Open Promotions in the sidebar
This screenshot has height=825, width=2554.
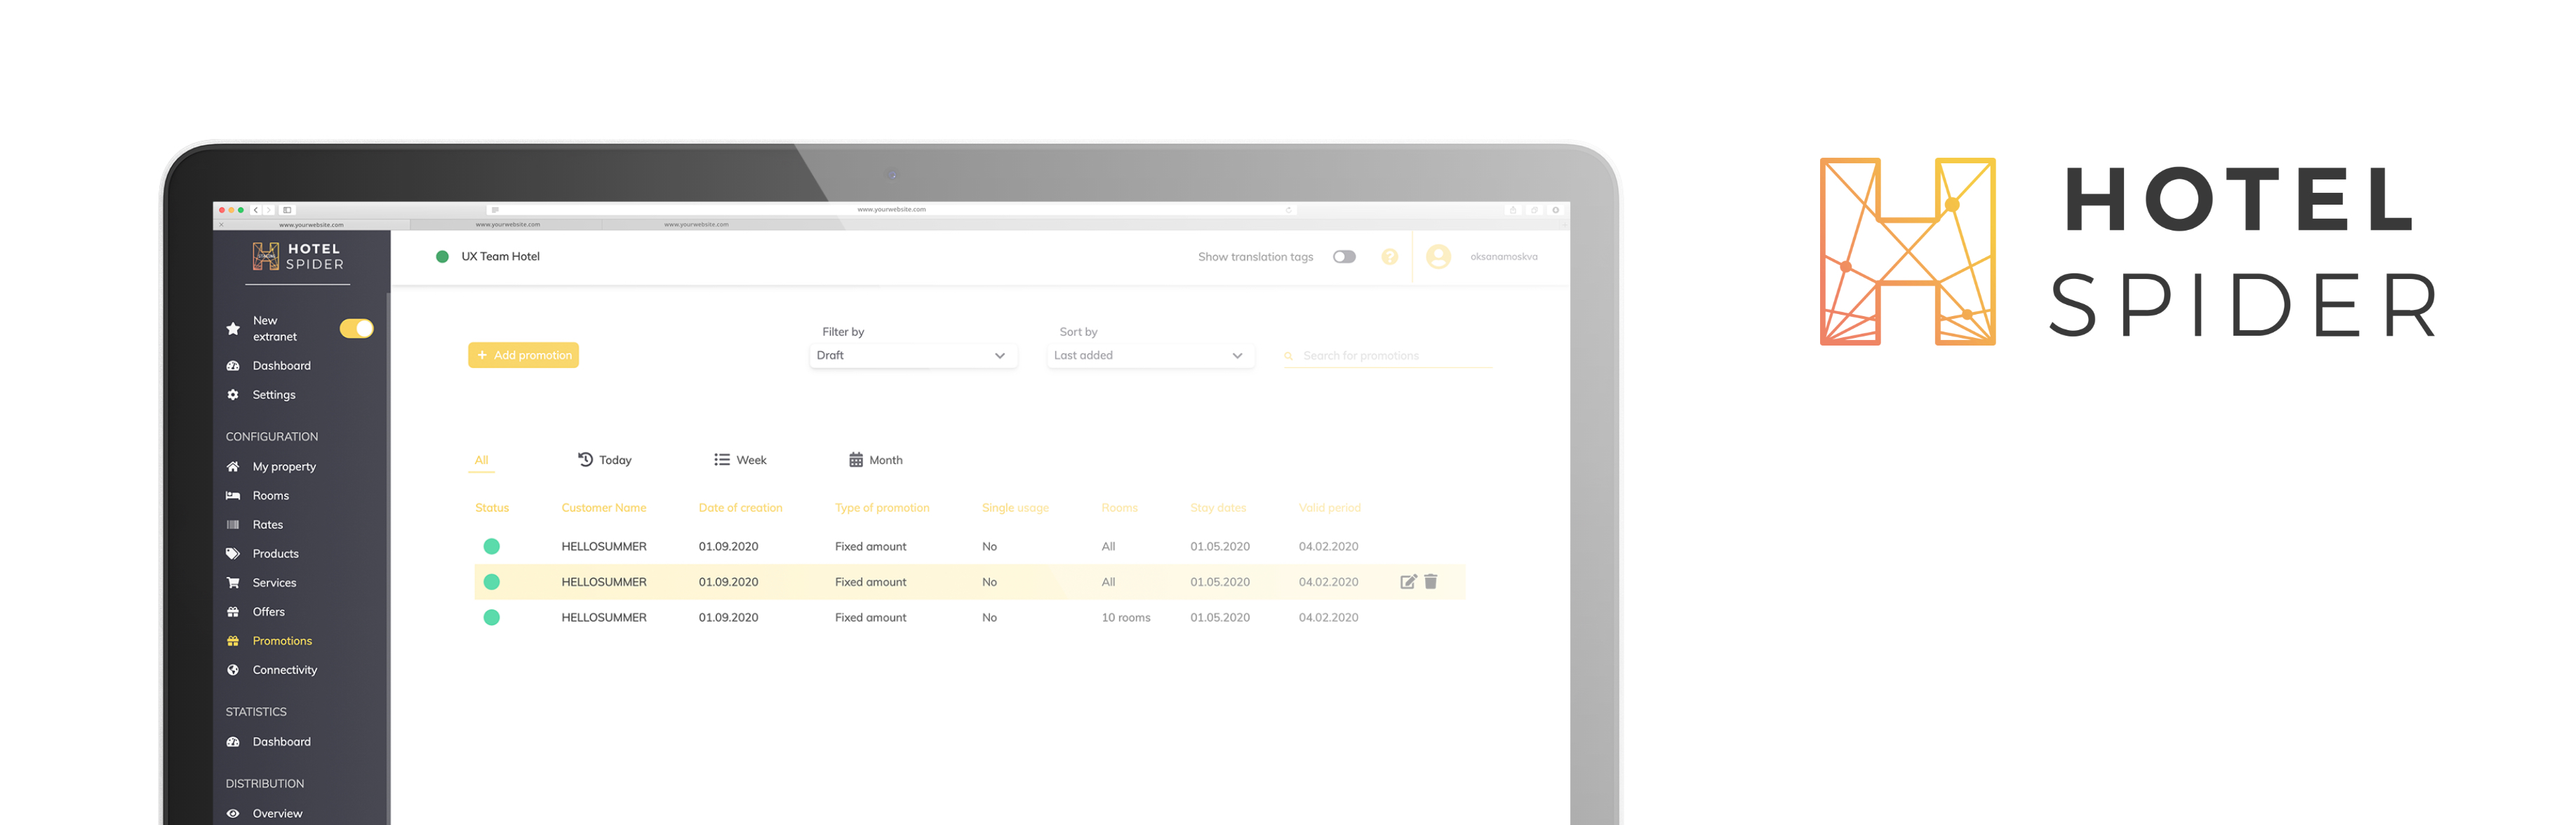(x=283, y=641)
